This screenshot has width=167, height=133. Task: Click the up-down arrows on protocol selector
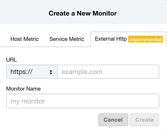51,72
